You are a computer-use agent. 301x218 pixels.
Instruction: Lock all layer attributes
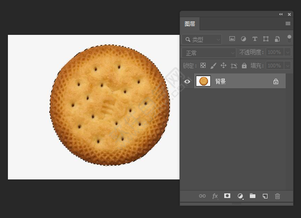[244, 66]
